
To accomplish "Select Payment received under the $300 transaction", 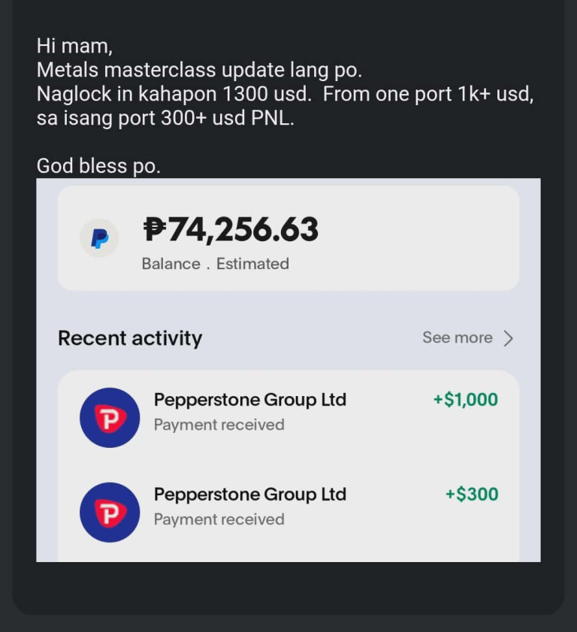I will [219, 519].
